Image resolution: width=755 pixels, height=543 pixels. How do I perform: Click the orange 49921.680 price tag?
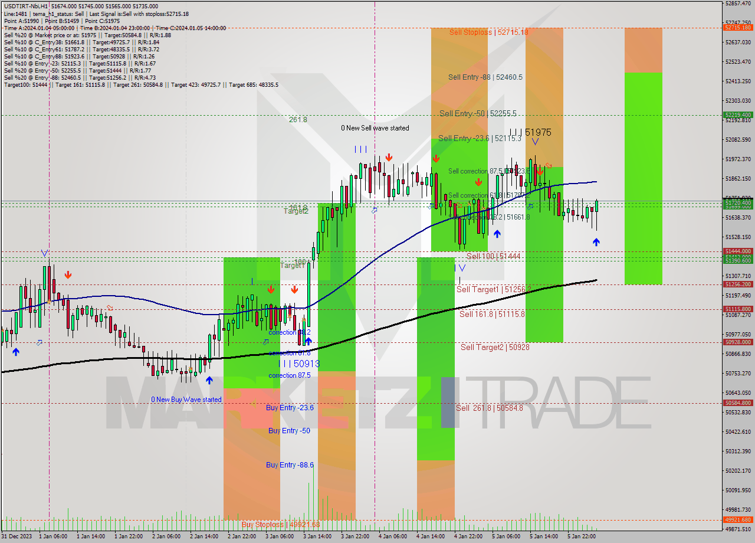click(738, 519)
